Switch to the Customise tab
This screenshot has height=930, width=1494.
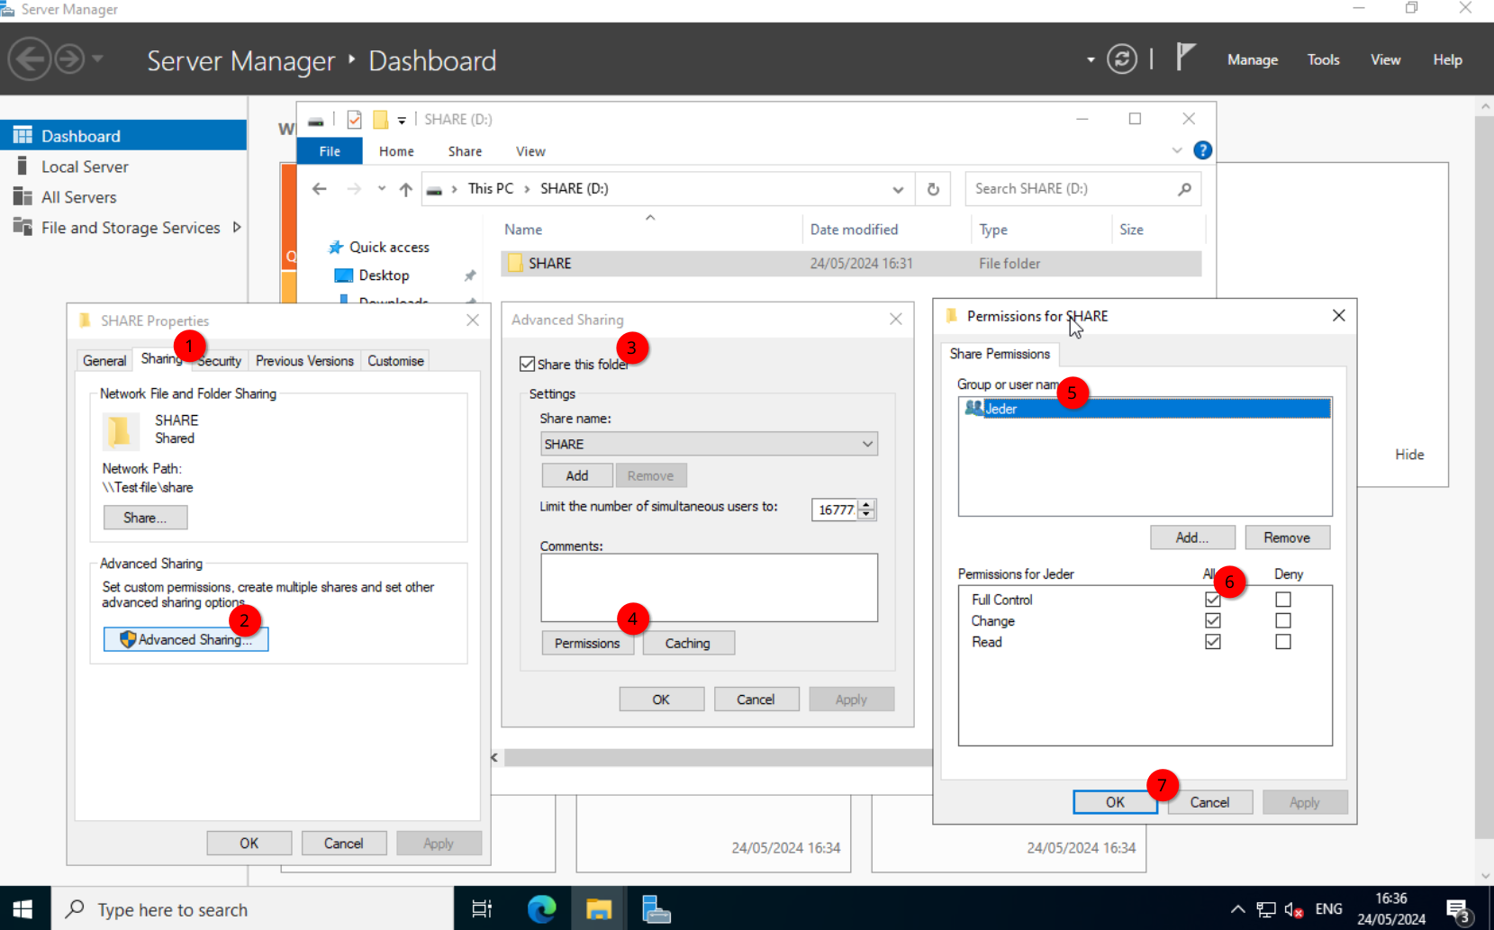point(395,360)
